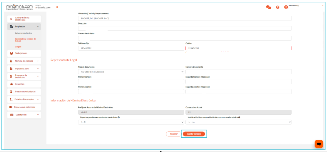Open the orange chat widget button

(x=319, y=144)
